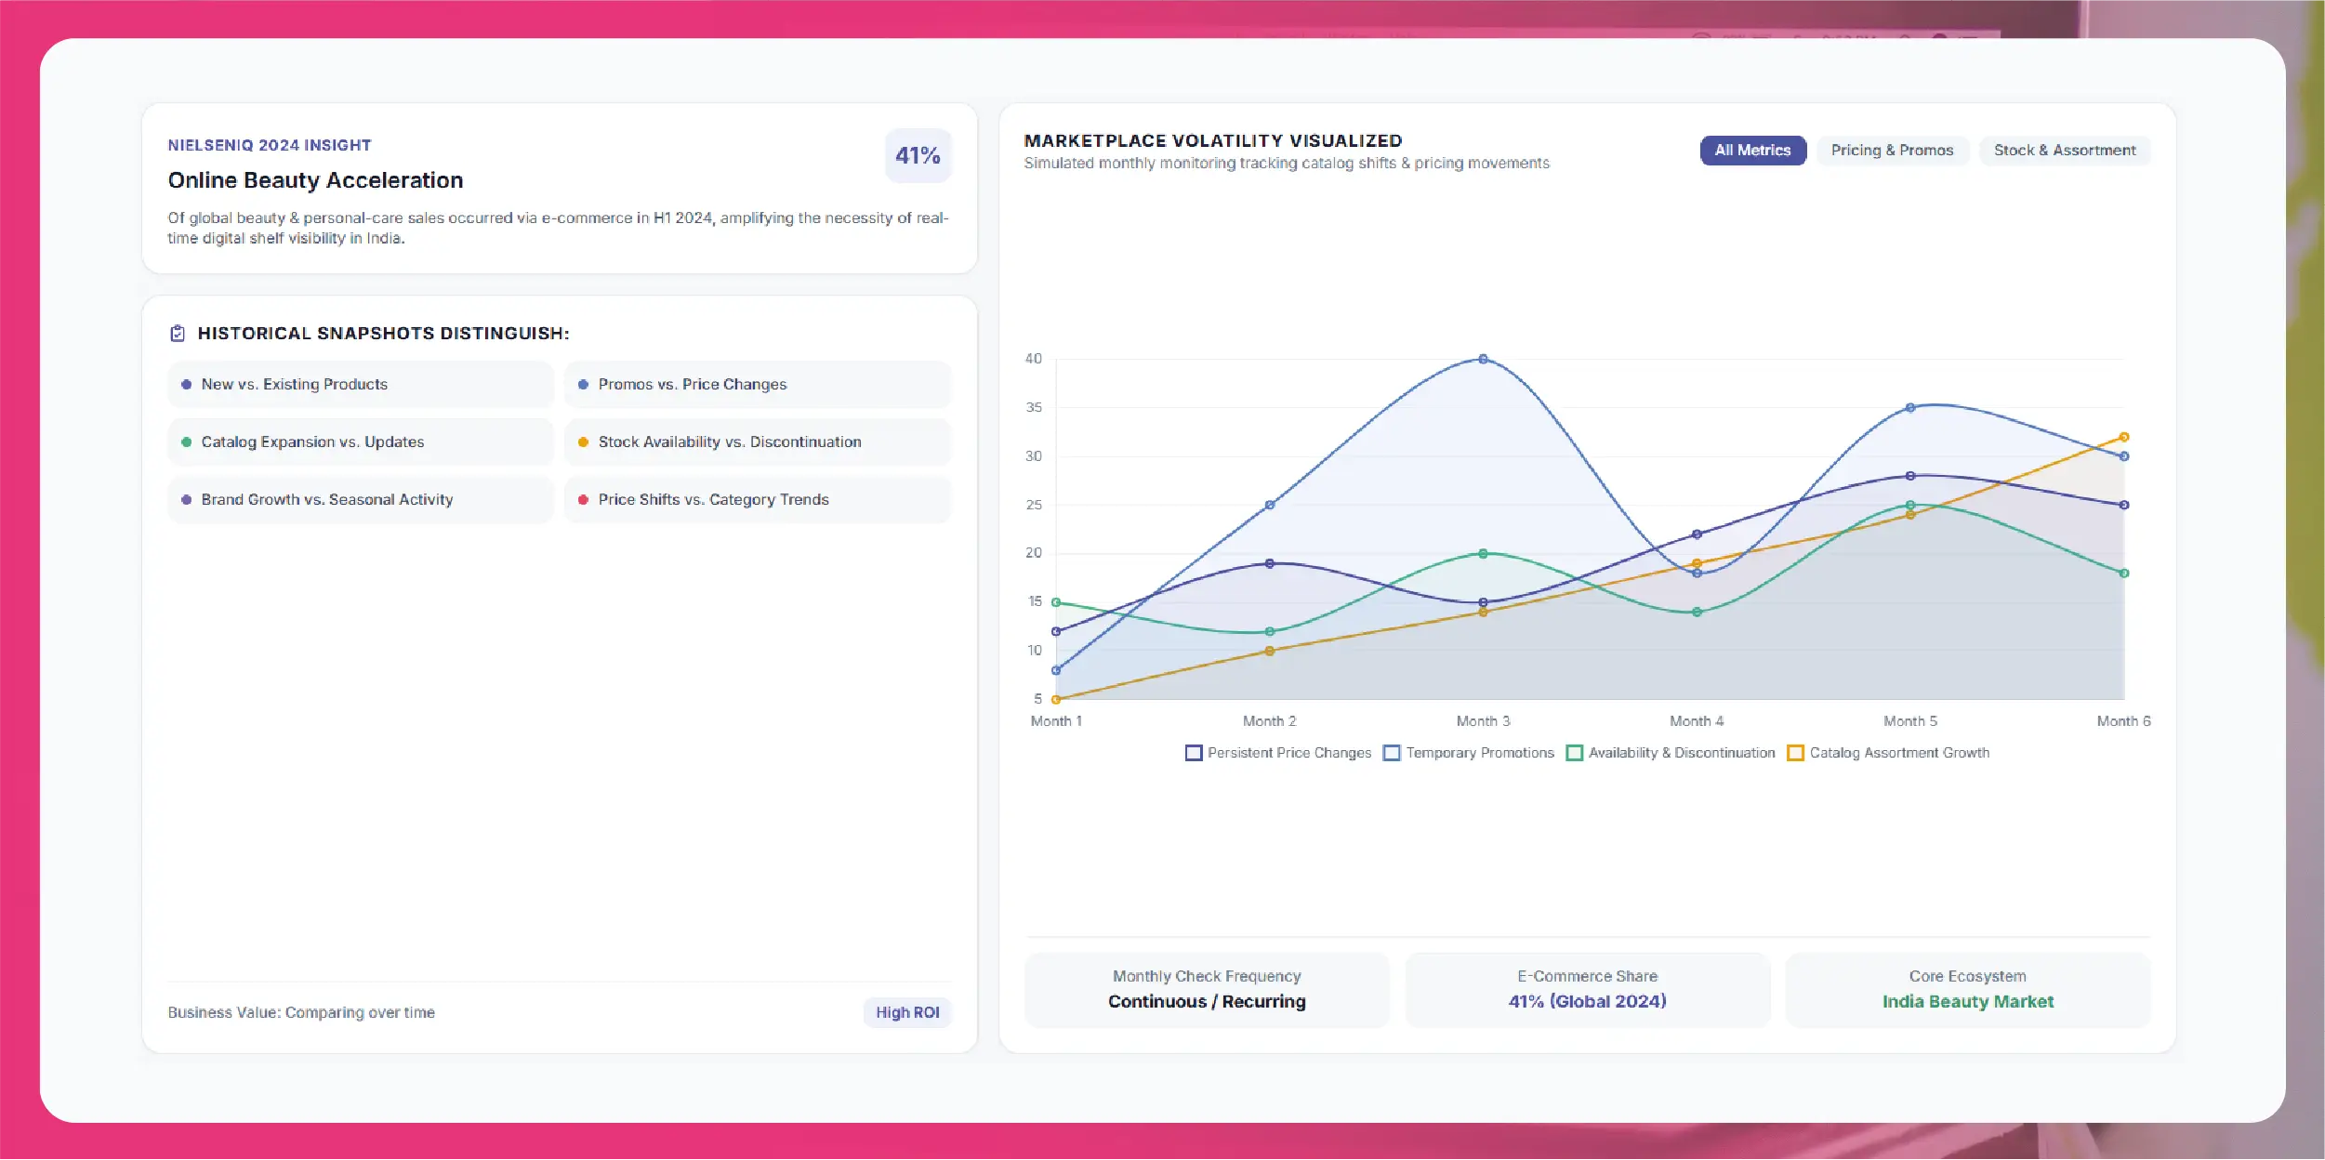Click the 41% (Global 2024) value
Viewport: 2325px width, 1160px height.
point(1587,1002)
